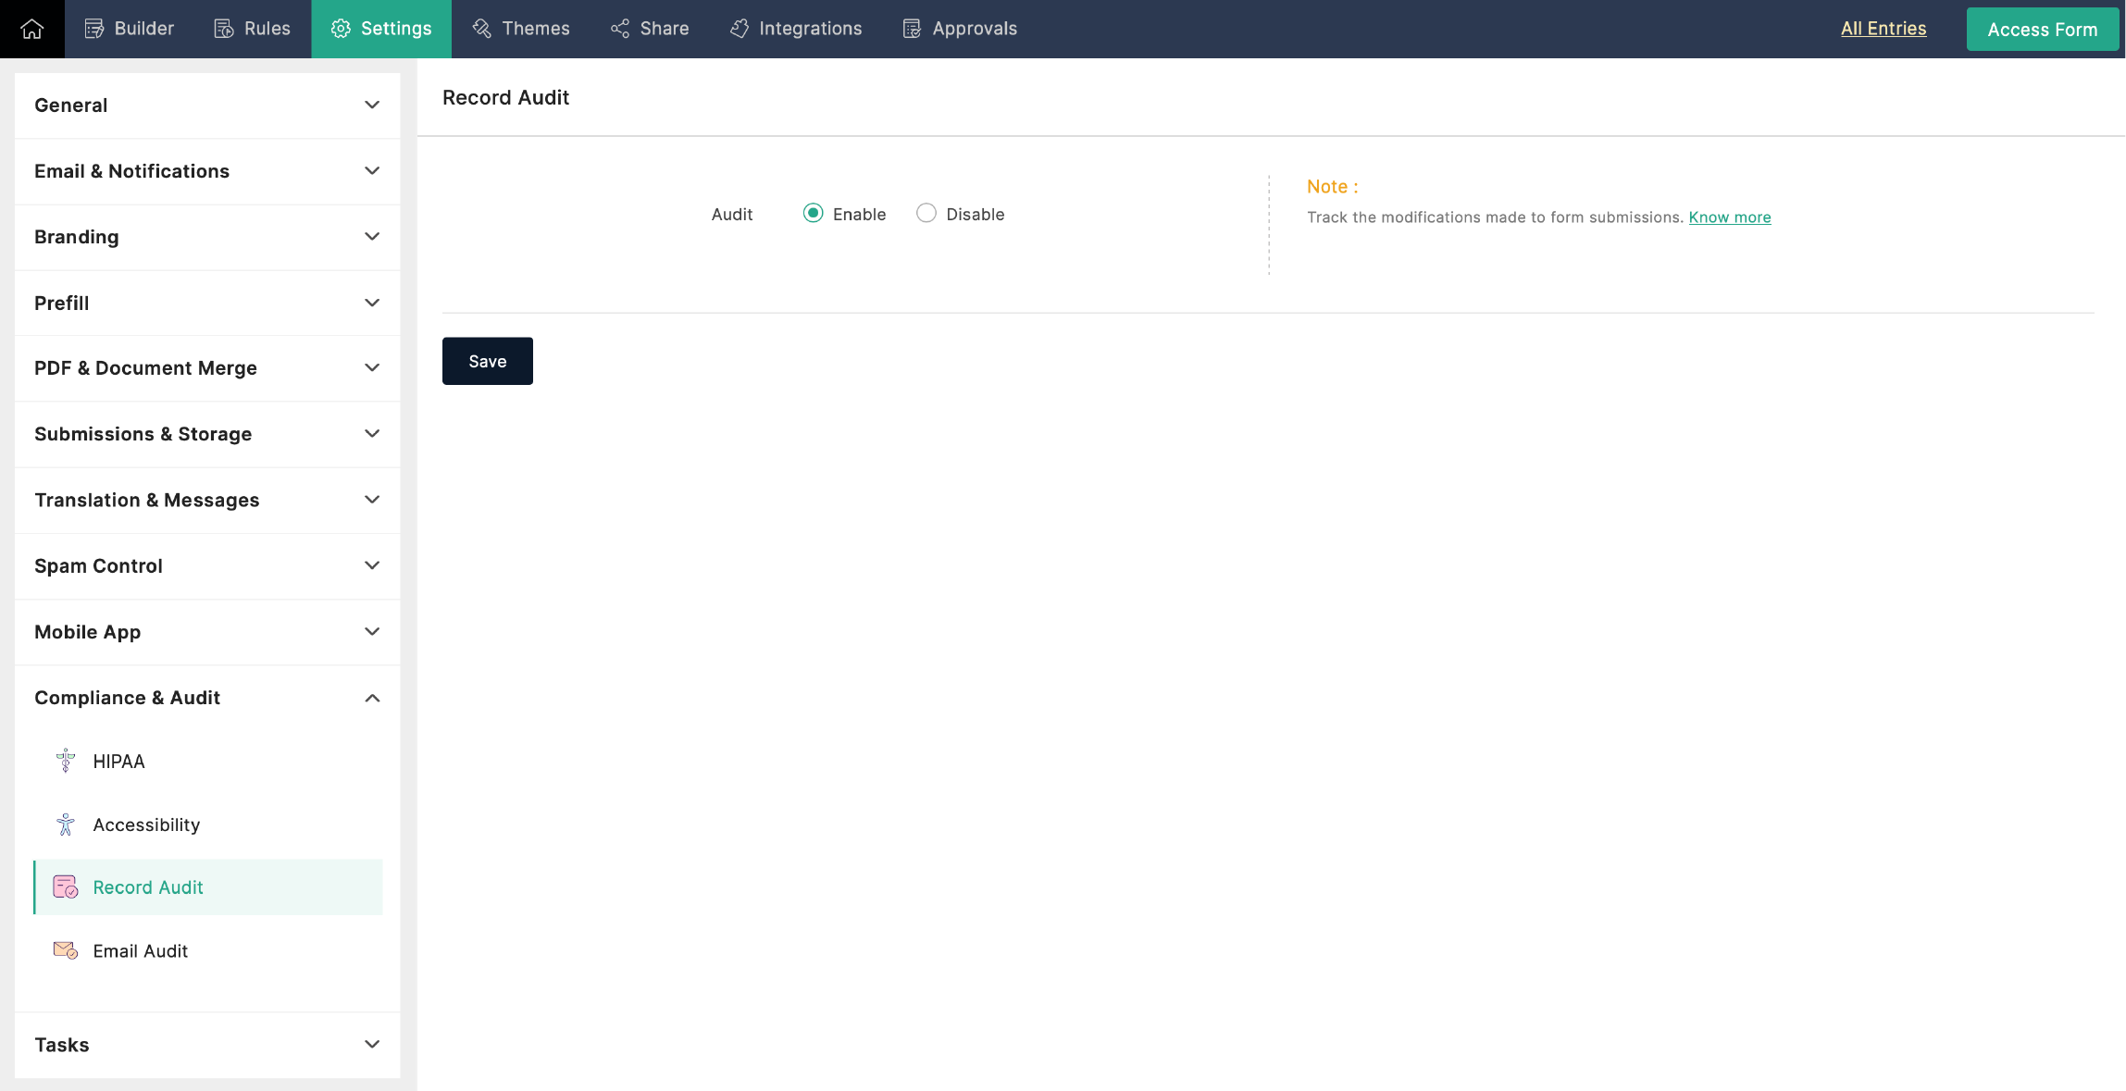Click the Access Form button

click(x=2042, y=30)
